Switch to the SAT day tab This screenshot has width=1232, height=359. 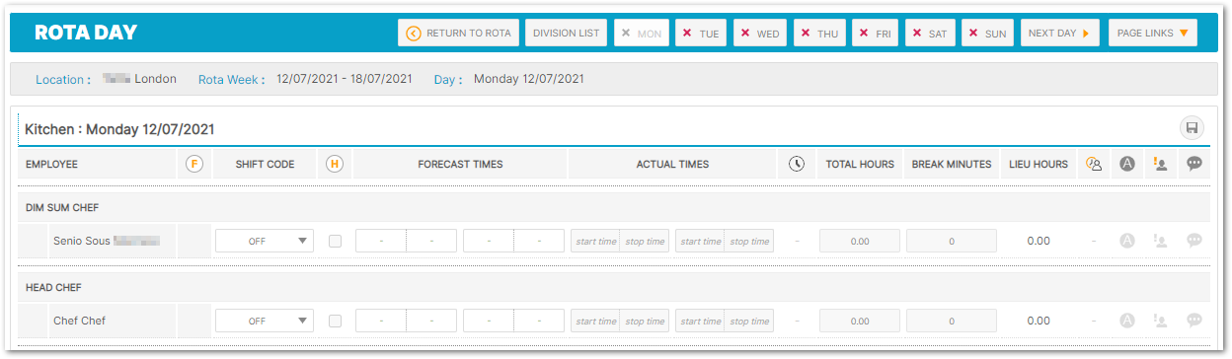[929, 33]
